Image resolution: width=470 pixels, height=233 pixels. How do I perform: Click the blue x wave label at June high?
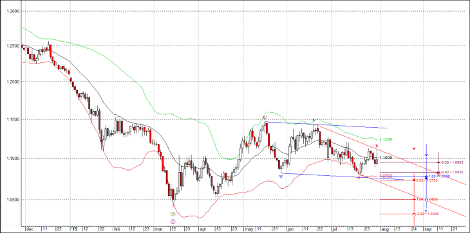tap(314, 120)
